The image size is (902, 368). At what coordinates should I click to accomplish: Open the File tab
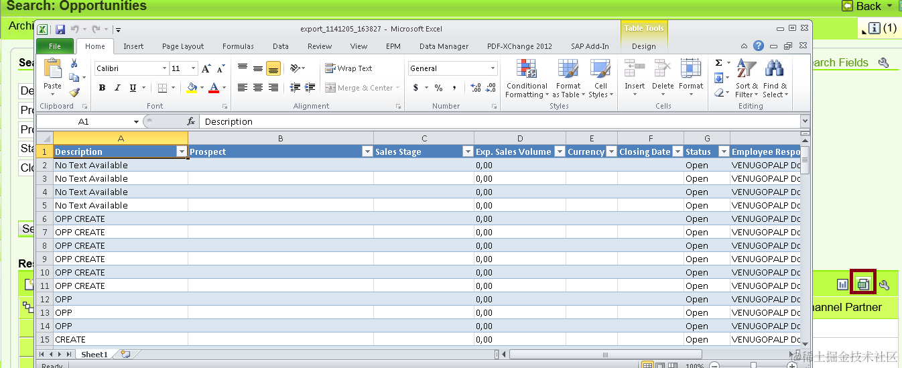pyautogui.click(x=55, y=46)
